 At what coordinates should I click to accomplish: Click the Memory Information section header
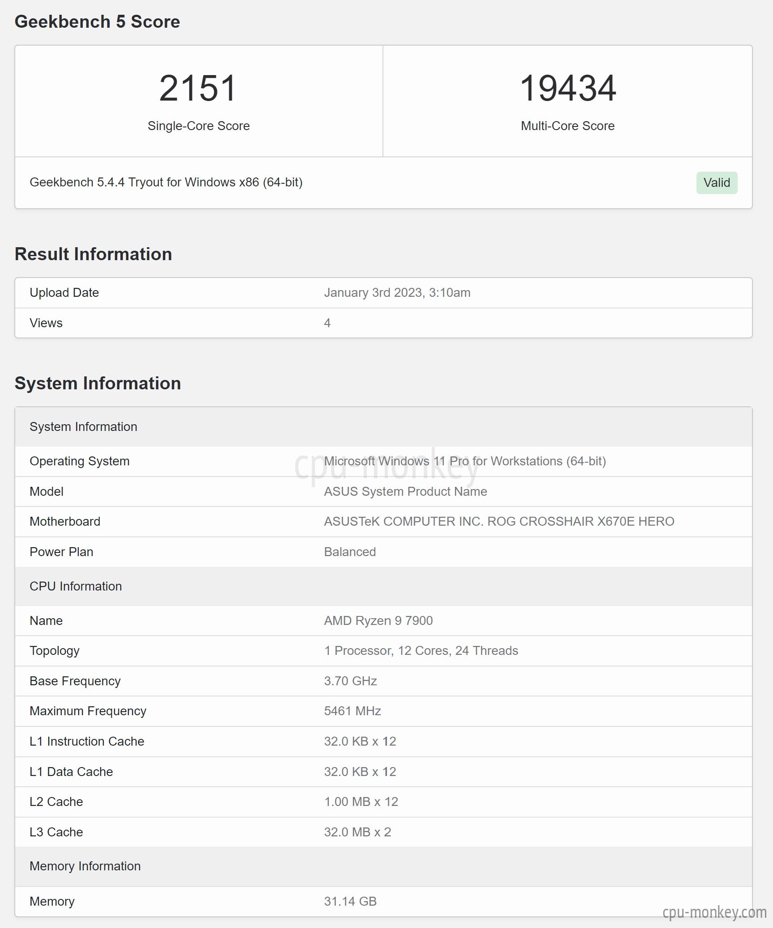pos(383,866)
